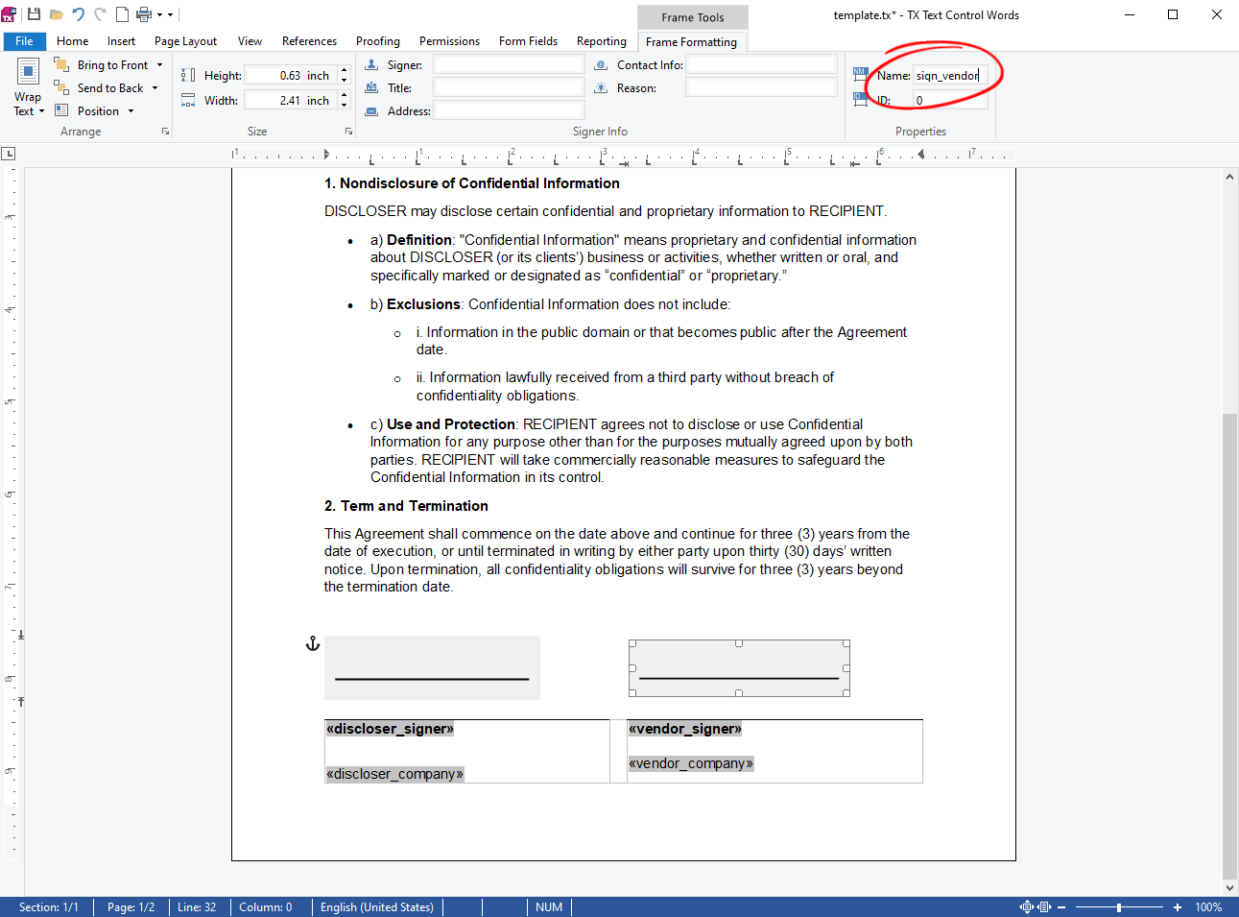Click the zoom out minus button
Viewport: 1239px width, 917px height.
click(x=1061, y=907)
